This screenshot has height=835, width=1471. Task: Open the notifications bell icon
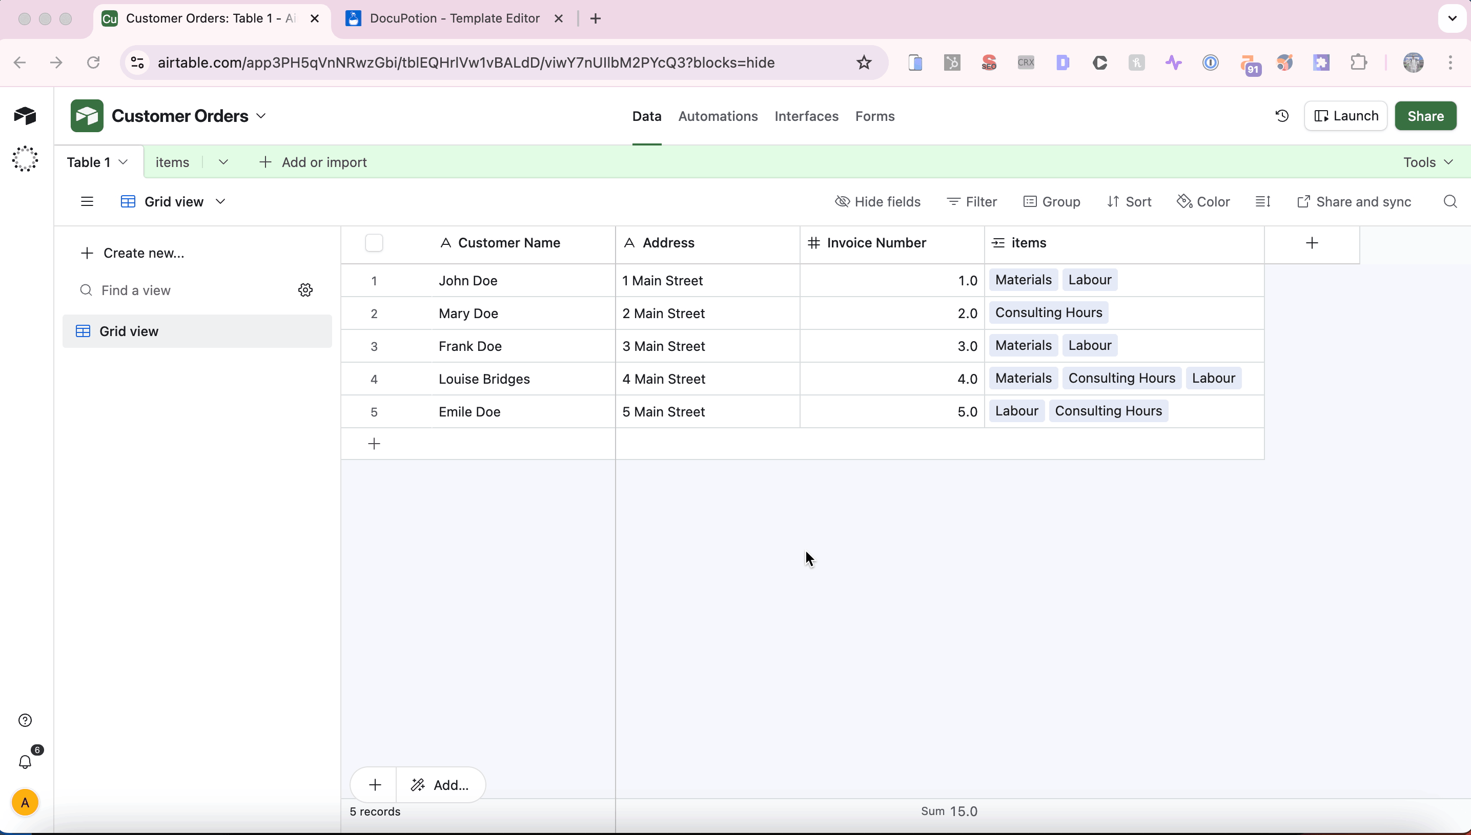point(25,762)
